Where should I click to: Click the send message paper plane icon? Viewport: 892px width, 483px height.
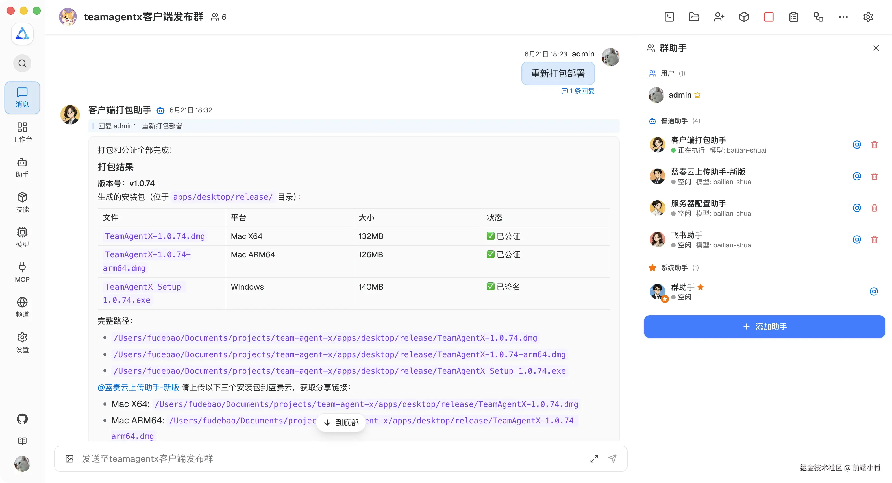click(613, 459)
